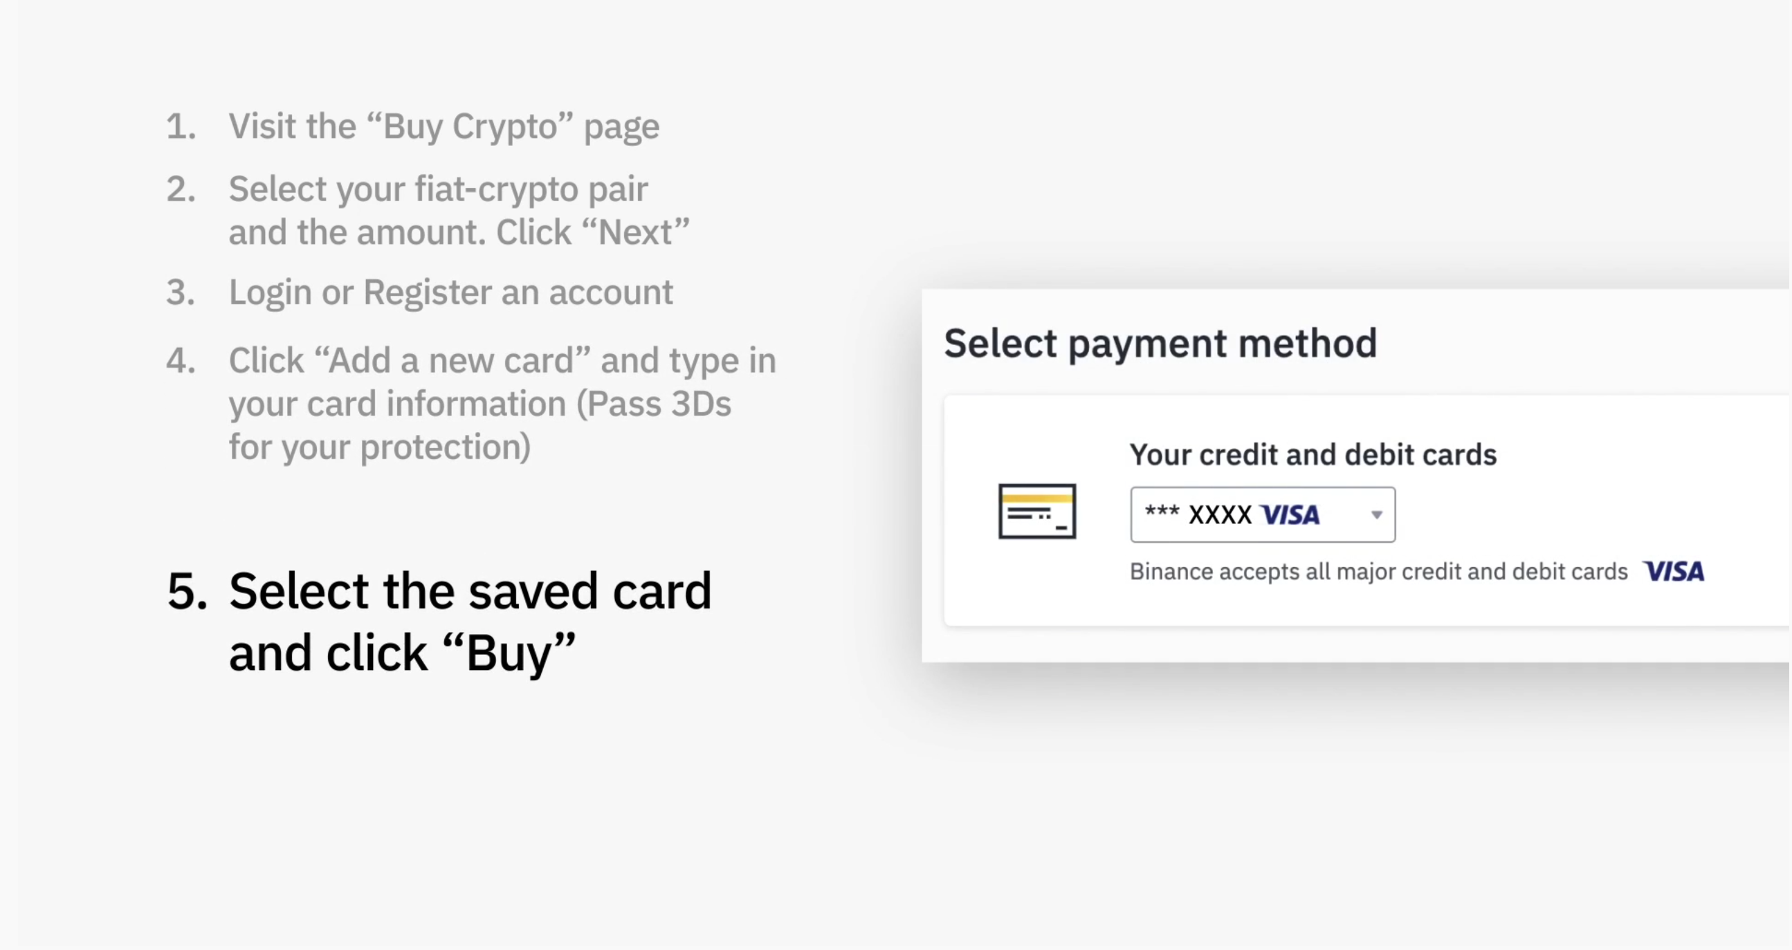
Task: Click the "Your credit and debit cards" label
Action: pyautogui.click(x=1313, y=454)
